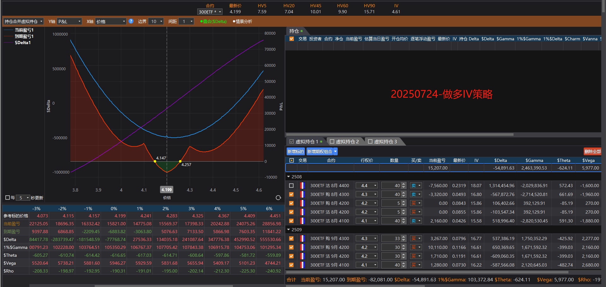The image size is (606, 287).
Task: Click trade icon for 300ETF 沽 9月 4200
Action: 302,256
